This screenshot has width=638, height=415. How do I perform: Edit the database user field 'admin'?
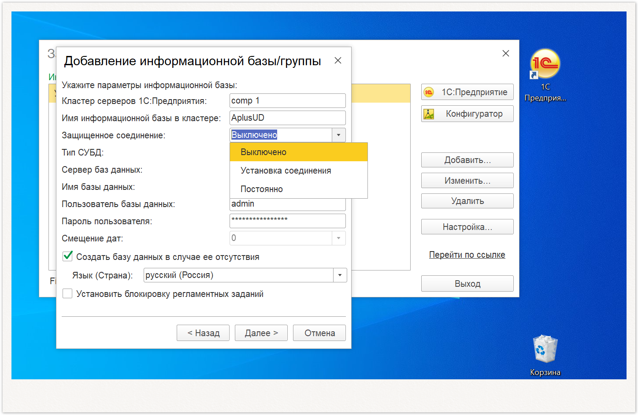[288, 204]
